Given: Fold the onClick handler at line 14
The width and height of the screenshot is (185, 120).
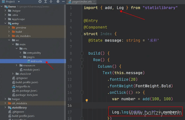Looking at the screenshot, I should 82,93.
